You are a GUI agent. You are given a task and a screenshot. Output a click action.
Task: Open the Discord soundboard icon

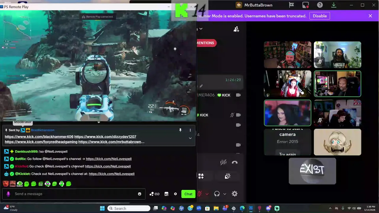pos(227,176)
